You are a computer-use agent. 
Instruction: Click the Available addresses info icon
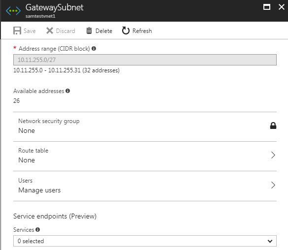click(68, 91)
